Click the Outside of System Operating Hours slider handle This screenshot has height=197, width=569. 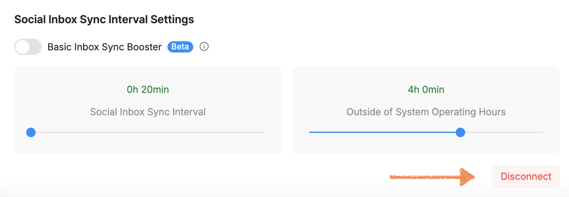click(461, 132)
